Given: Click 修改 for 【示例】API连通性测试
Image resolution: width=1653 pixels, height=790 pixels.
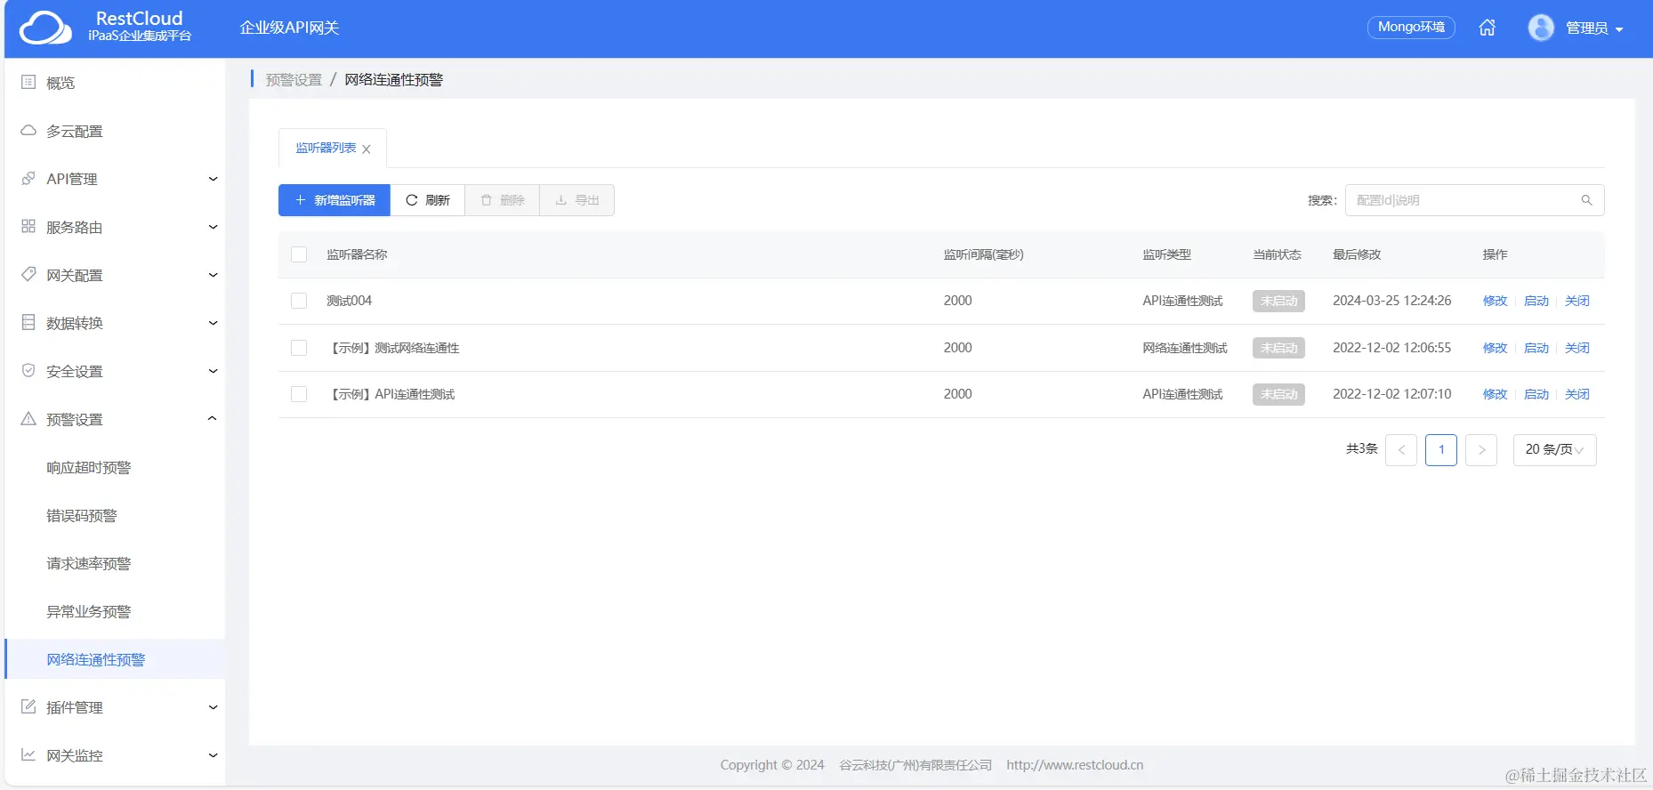Looking at the screenshot, I should (x=1495, y=394).
